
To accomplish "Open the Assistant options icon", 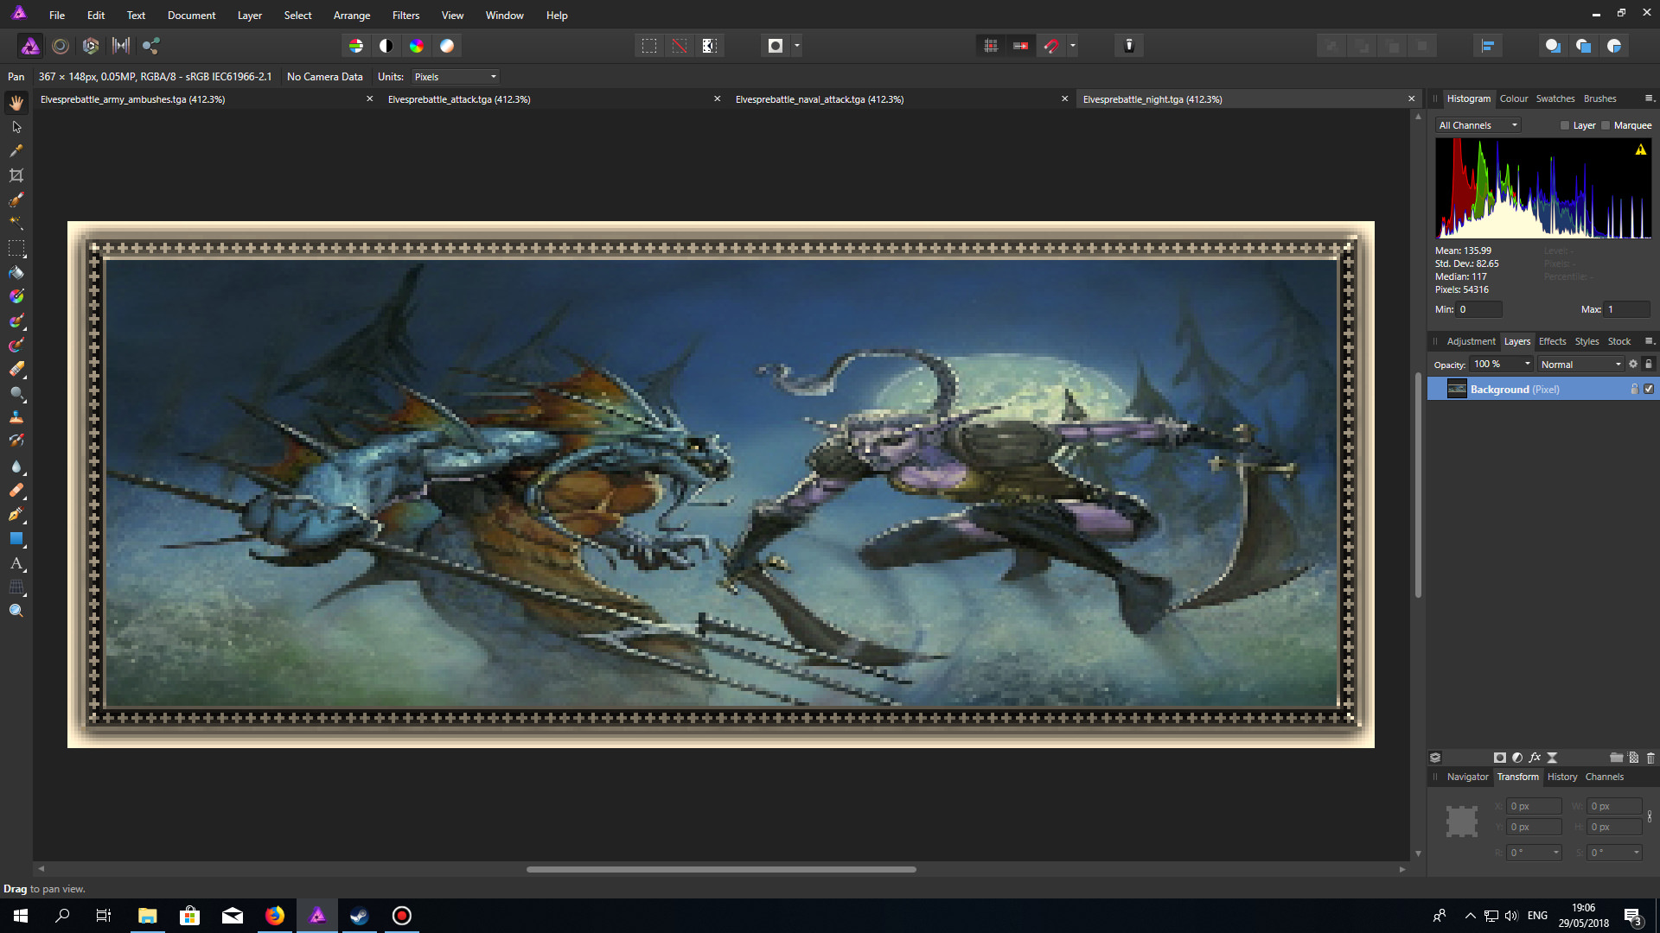I will [1129, 46].
